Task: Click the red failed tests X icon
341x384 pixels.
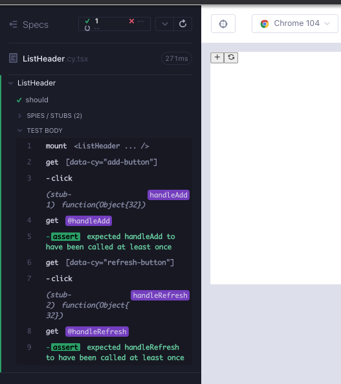Action: point(131,21)
